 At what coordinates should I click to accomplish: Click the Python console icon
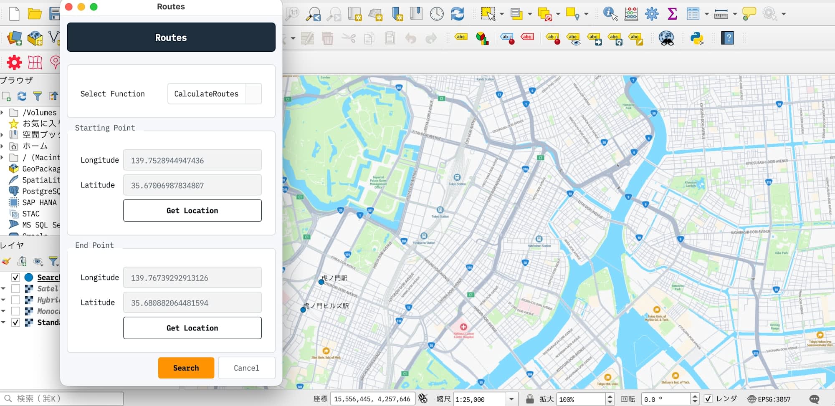pyautogui.click(x=696, y=38)
